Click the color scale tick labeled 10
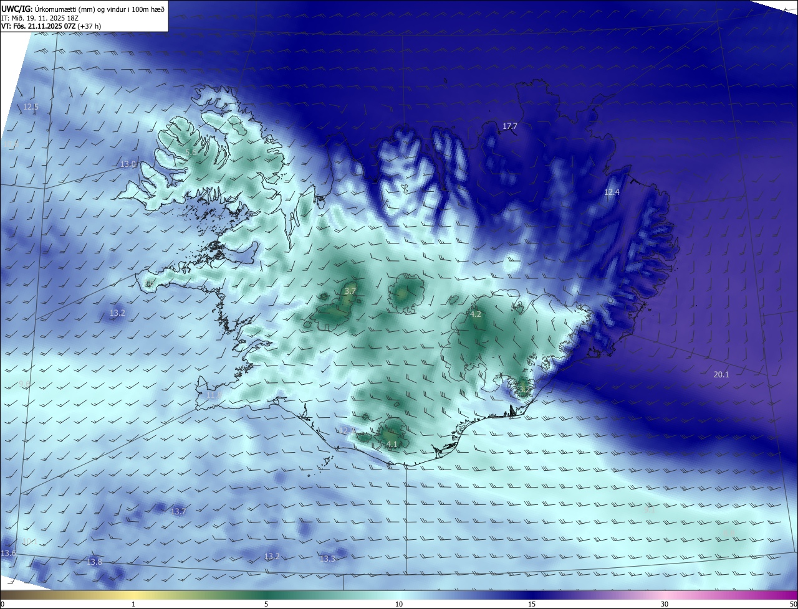 click(x=399, y=604)
